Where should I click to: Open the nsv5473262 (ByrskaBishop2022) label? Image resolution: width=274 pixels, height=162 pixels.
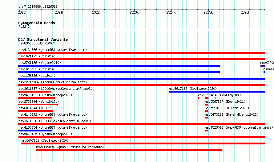(232, 114)
